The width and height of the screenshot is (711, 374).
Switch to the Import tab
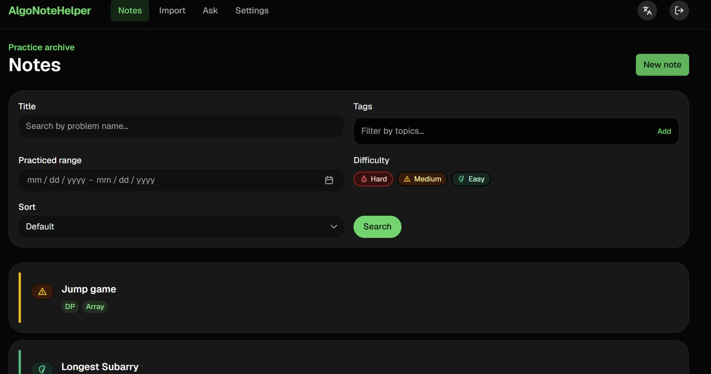pos(172,10)
